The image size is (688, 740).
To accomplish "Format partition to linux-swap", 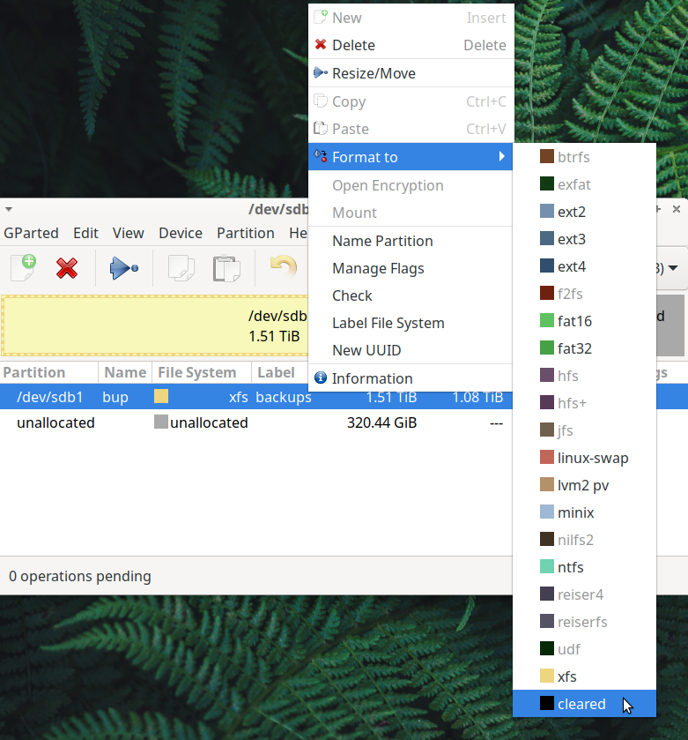I will point(584,458).
